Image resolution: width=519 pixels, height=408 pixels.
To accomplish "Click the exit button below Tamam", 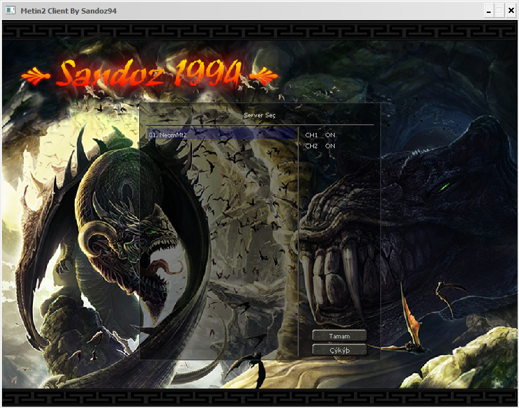I will pyautogui.click(x=339, y=350).
